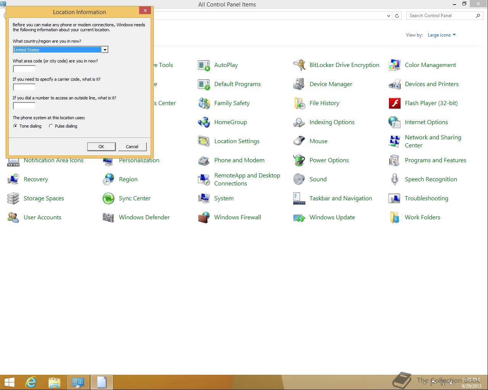The height and width of the screenshot is (390, 488).
Task: Click the Windows Start button
Action: (10, 382)
